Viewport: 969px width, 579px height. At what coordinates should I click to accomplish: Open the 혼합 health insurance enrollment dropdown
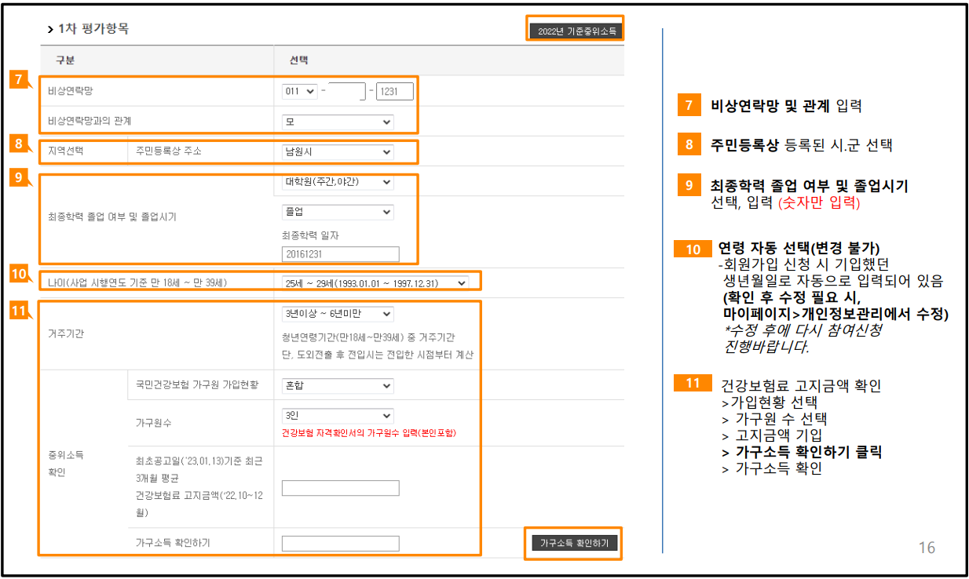click(337, 386)
